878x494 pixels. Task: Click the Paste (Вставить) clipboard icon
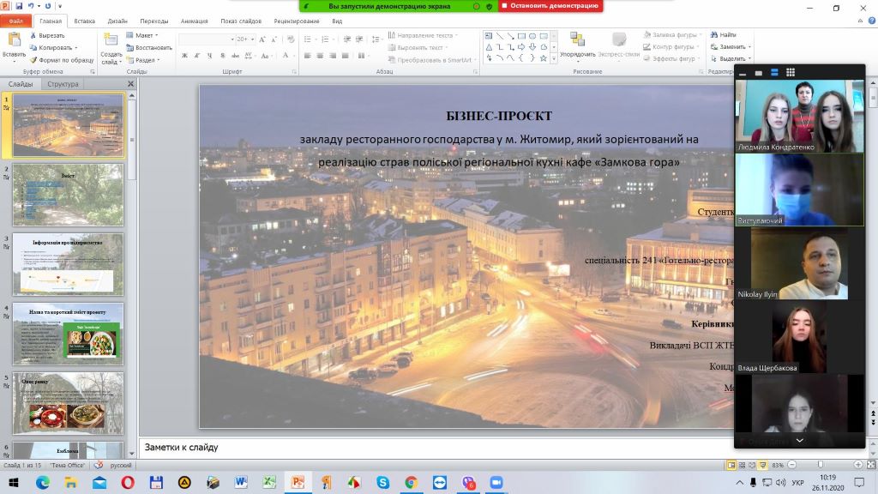click(x=14, y=40)
